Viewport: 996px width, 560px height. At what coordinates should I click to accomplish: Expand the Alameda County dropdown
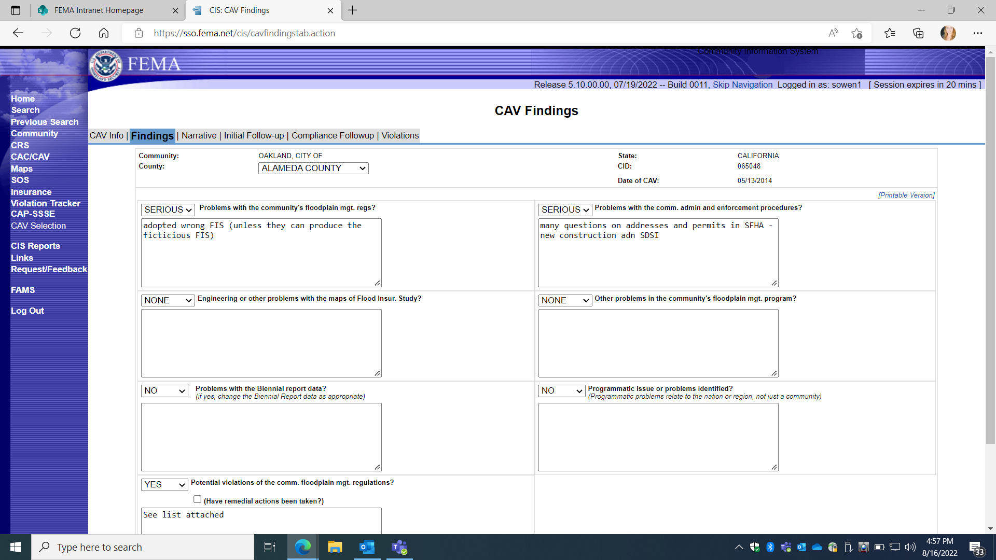pos(313,168)
